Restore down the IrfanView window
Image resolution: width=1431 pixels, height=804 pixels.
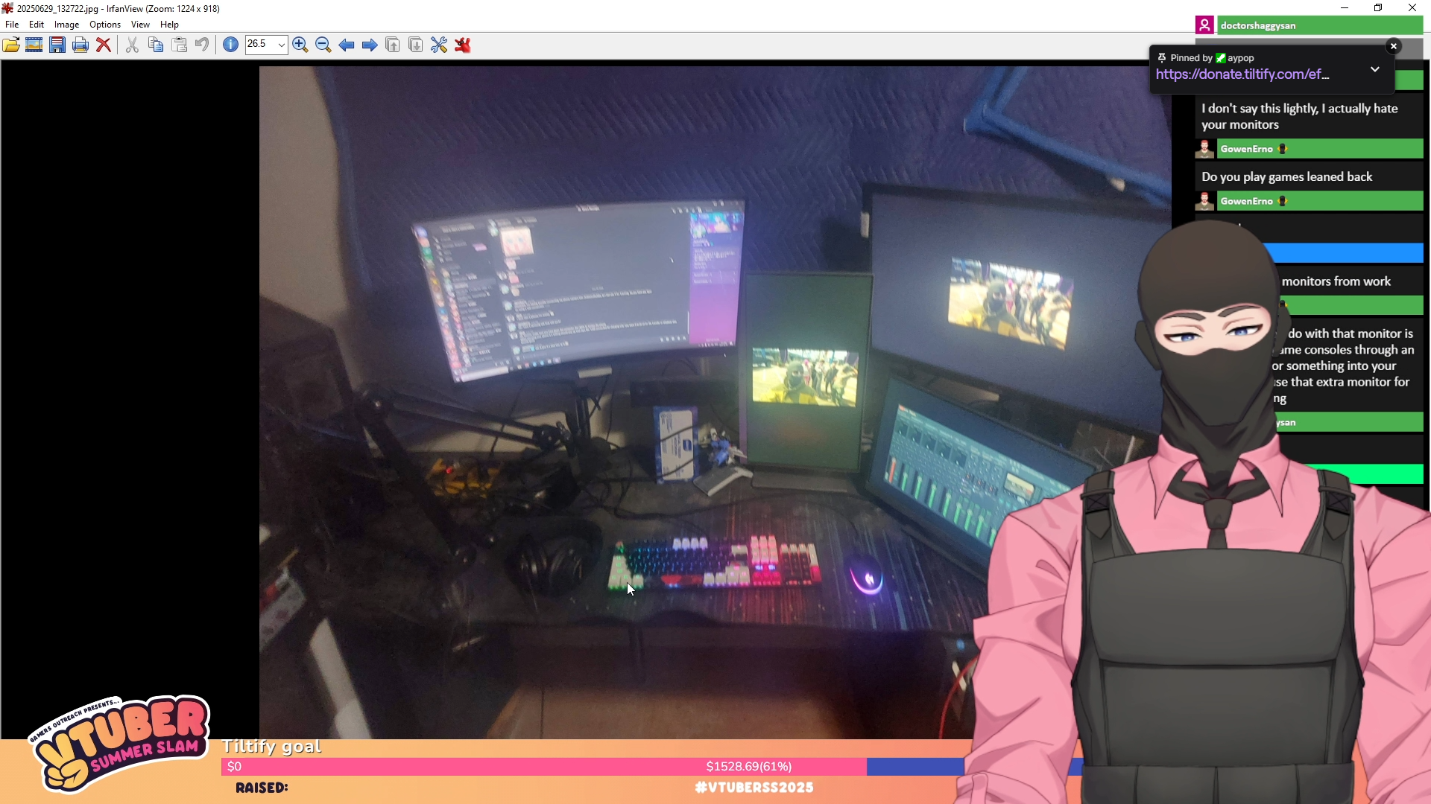[x=1378, y=8]
